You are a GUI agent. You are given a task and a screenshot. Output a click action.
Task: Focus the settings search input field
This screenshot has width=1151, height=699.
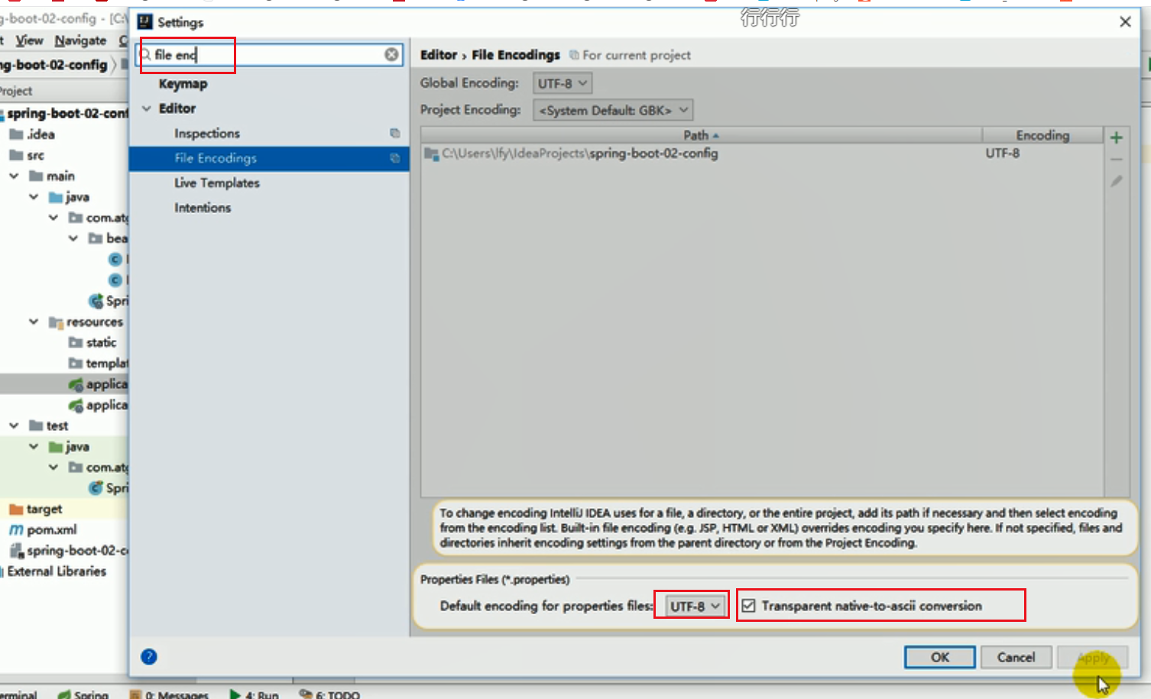(x=269, y=54)
